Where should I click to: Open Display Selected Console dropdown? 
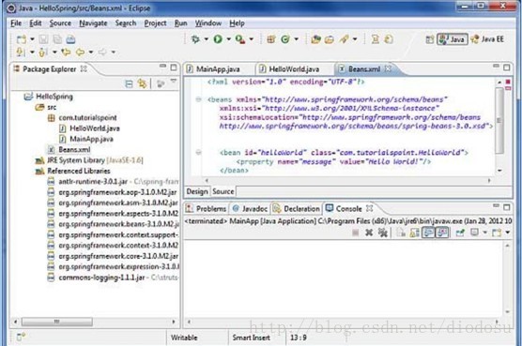485,233
